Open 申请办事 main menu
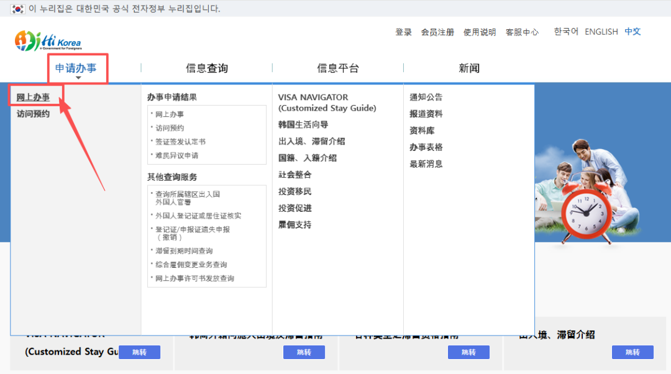 tap(76, 68)
